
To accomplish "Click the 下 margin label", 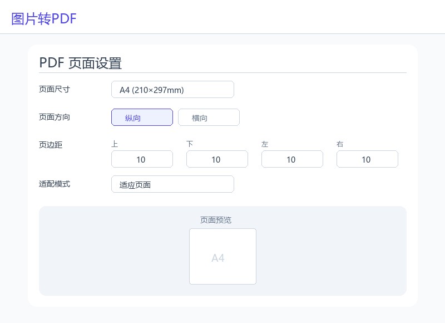I will 190,144.
